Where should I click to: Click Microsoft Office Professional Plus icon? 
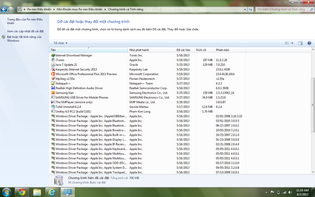[53, 74]
